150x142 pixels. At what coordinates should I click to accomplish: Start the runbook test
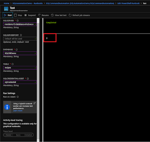point(8,15)
